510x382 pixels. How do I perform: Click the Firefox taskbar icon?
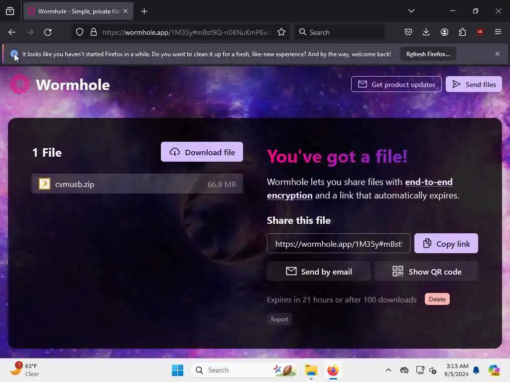click(333, 370)
